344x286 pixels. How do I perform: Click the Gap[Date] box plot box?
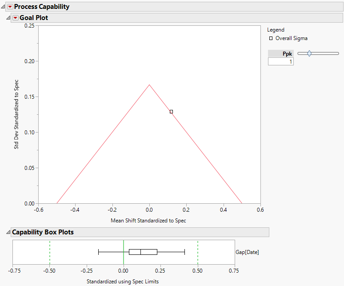tap(143, 252)
